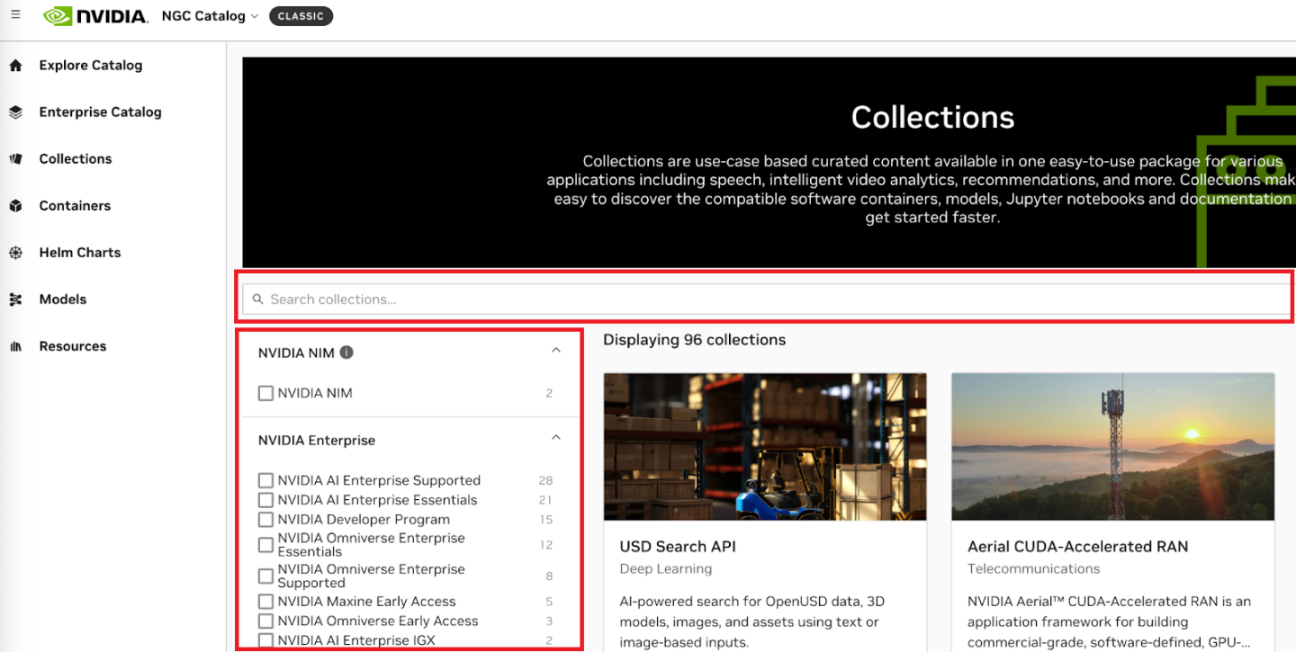Image resolution: width=1296 pixels, height=652 pixels.
Task: Click the Collections sidebar icon
Action: (15, 159)
